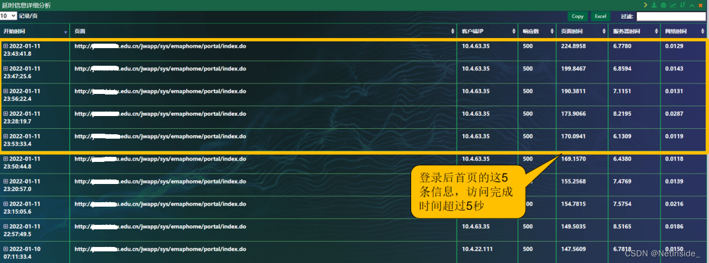709x263 pixels.
Task: Click the page URL in the 224.8958 row
Action: (160, 46)
